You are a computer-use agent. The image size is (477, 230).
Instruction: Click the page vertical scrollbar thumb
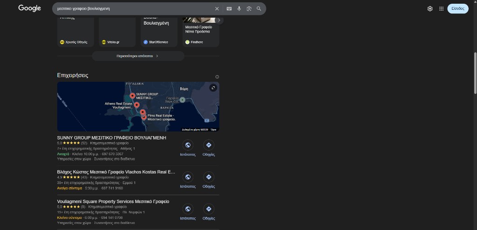475,73
